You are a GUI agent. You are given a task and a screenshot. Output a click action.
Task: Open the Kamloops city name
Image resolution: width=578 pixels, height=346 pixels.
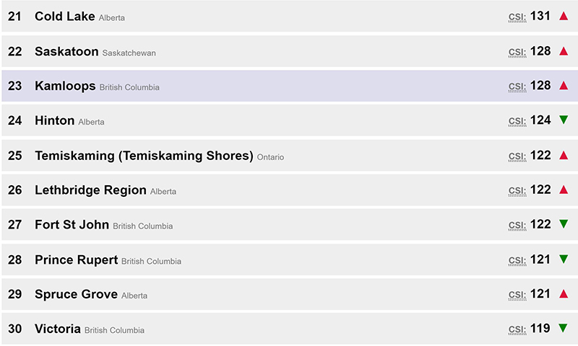pyautogui.click(x=65, y=86)
